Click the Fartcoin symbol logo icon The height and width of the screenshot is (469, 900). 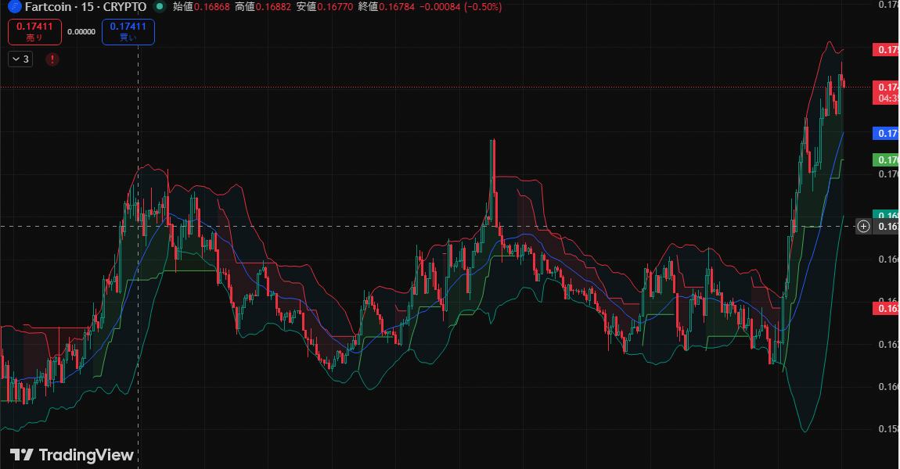click(x=14, y=7)
